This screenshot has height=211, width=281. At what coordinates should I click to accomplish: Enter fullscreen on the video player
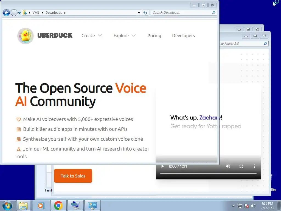point(241,166)
